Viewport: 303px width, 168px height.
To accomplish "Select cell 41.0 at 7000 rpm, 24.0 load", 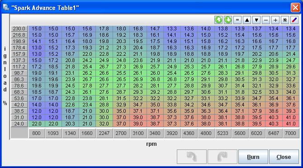I will point(291,124).
